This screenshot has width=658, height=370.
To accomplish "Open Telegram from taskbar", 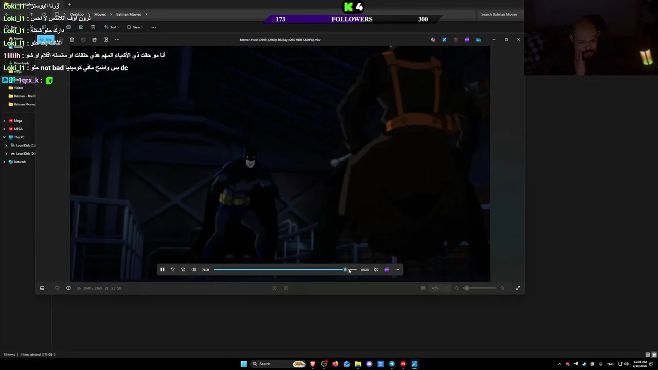I will point(392,364).
